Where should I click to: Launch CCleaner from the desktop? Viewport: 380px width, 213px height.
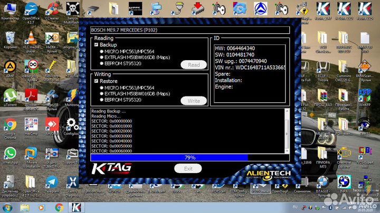52,11
